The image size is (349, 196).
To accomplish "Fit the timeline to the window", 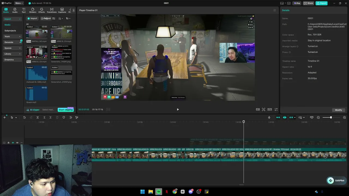I will [312, 117].
